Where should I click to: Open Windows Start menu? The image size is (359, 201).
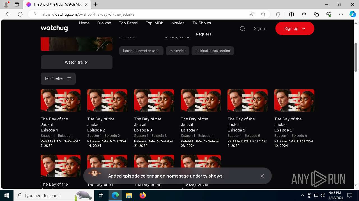(7, 195)
